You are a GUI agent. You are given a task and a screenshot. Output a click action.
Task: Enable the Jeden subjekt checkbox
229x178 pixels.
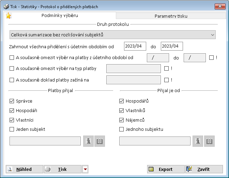(x=12, y=129)
